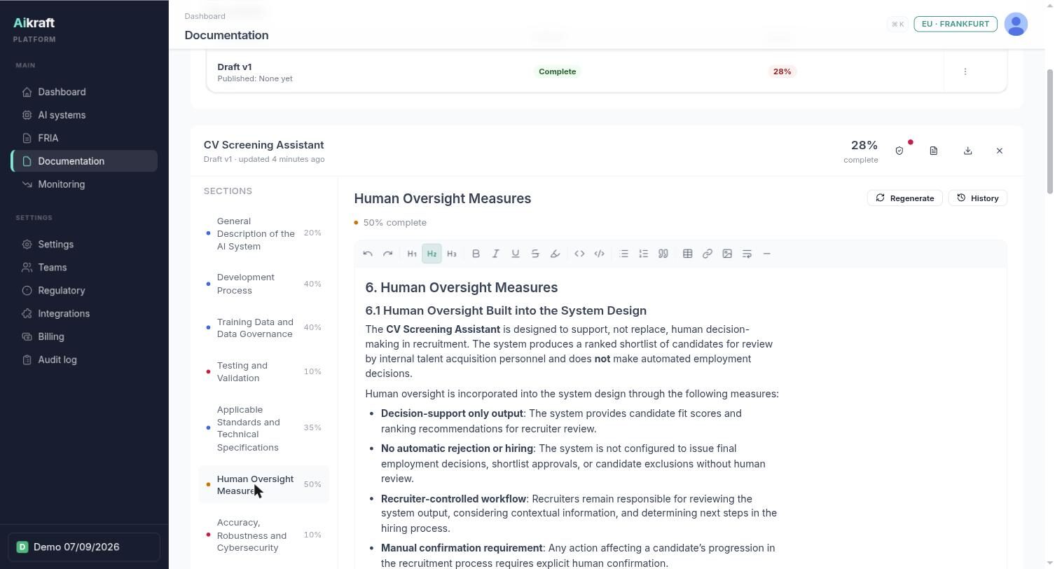Click the Dashboard breadcrumb link
Screen dimensions: 1055x569
[x=205, y=16]
